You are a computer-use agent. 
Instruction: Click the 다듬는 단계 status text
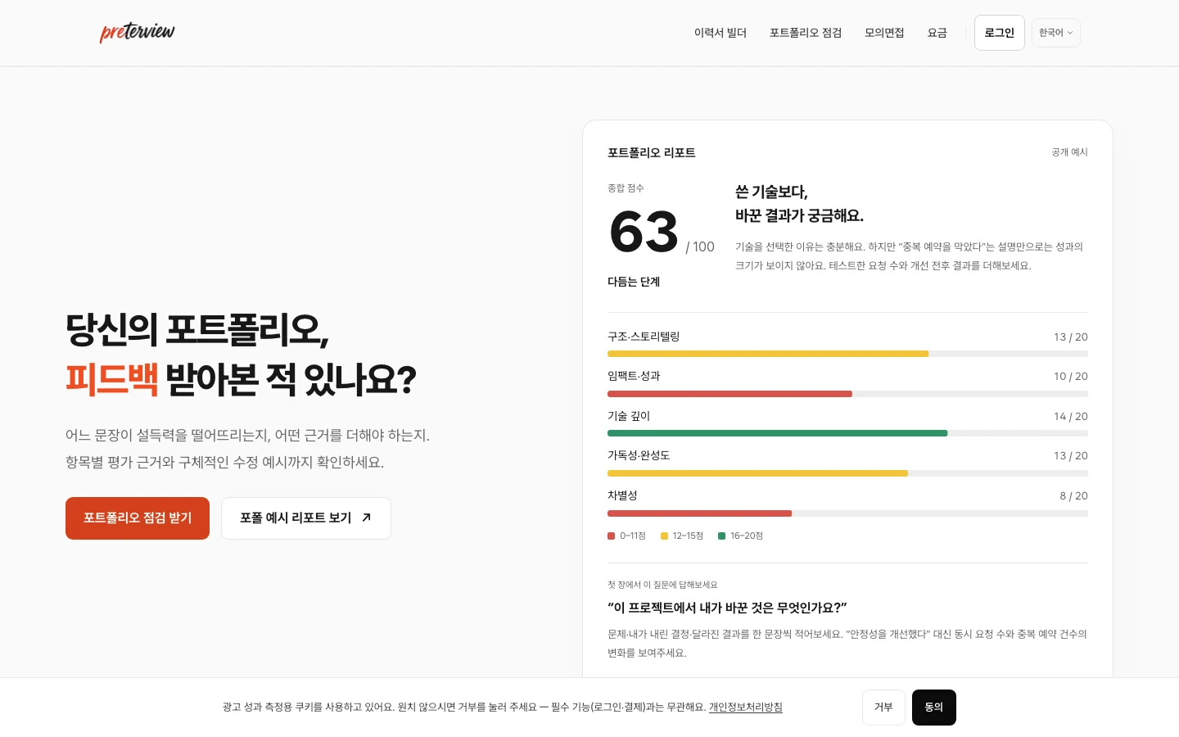[634, 282]
